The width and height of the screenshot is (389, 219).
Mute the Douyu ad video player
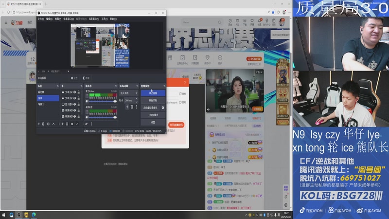tap(209, 109)
